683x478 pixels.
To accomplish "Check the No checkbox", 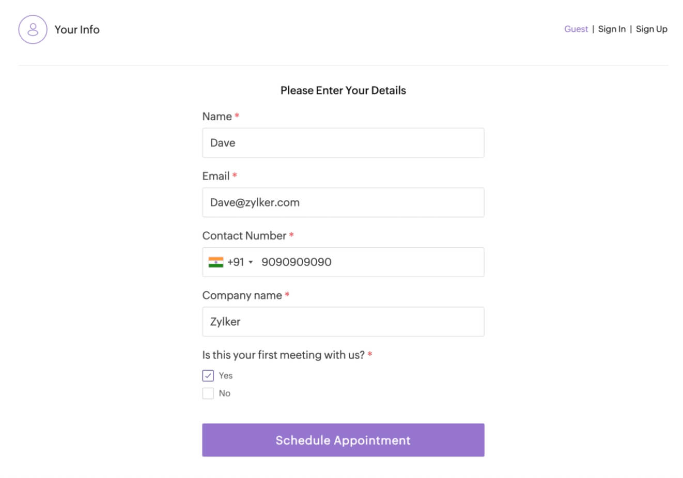I will click(208, 393).
